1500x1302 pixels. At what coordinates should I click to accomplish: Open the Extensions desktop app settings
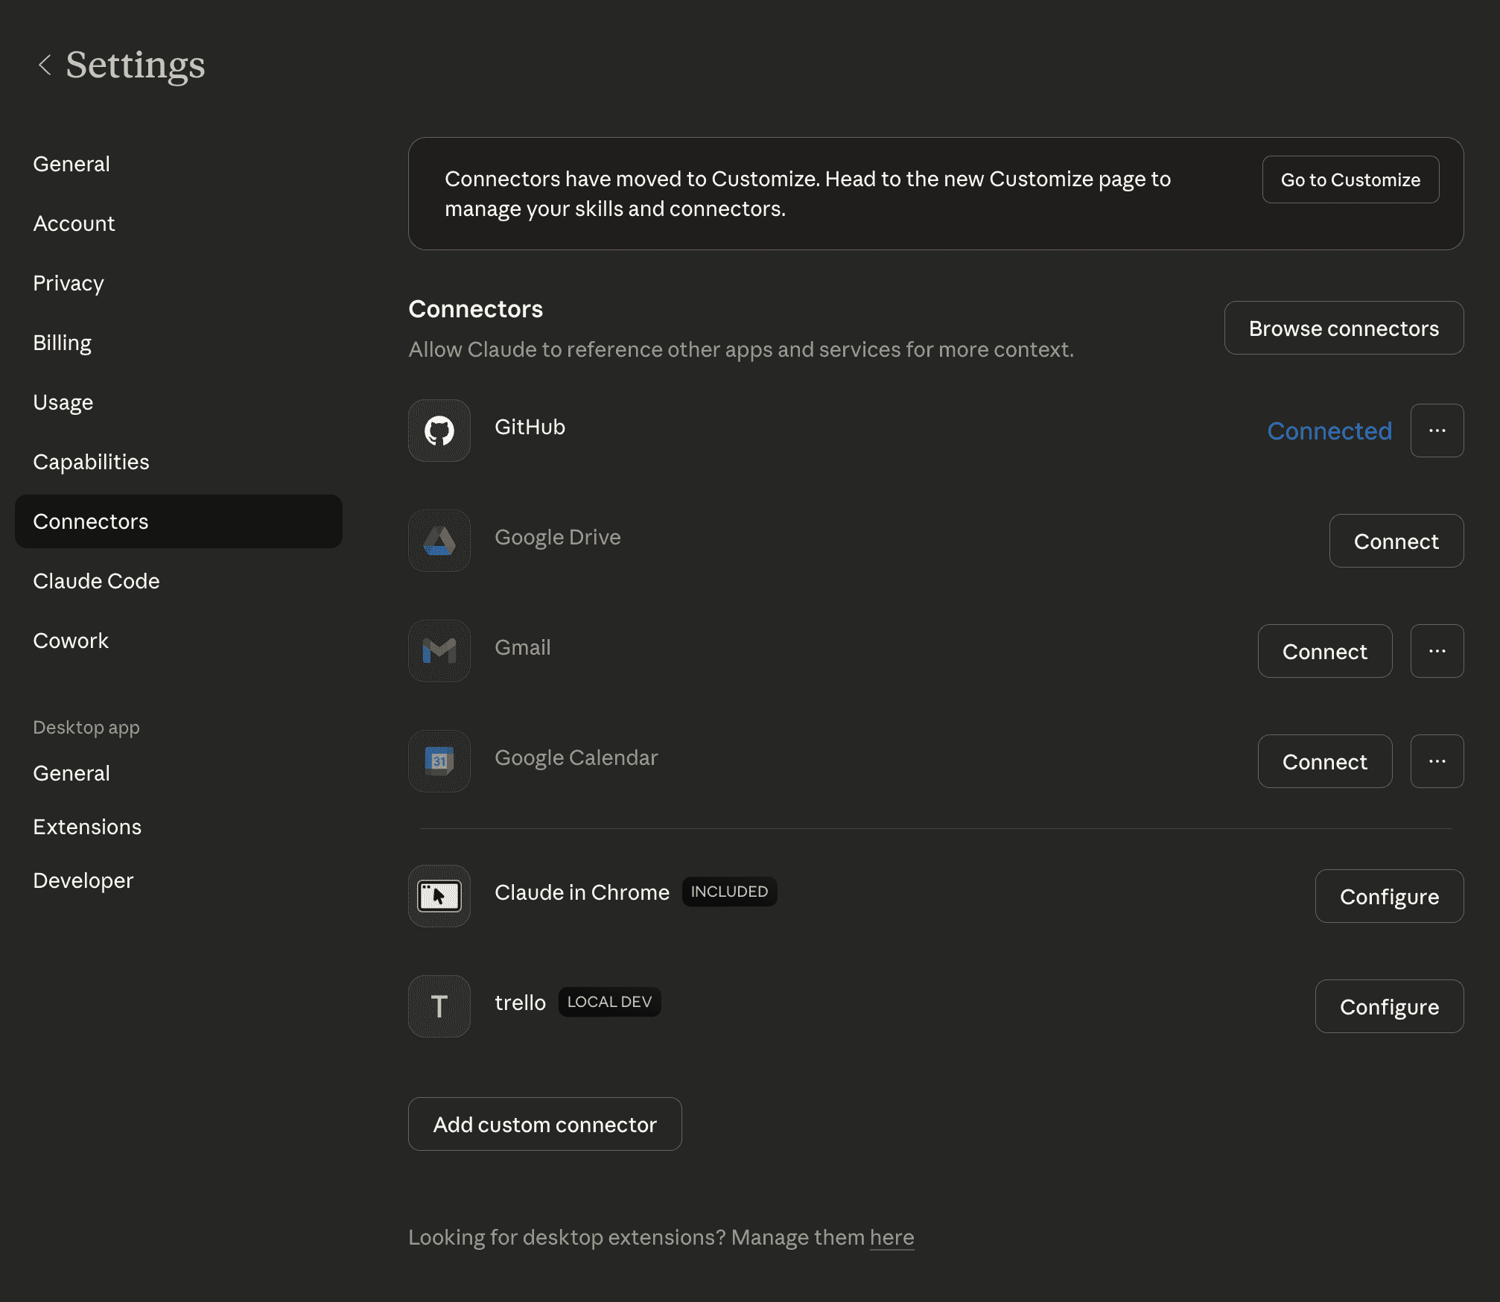tap(87, 827)
